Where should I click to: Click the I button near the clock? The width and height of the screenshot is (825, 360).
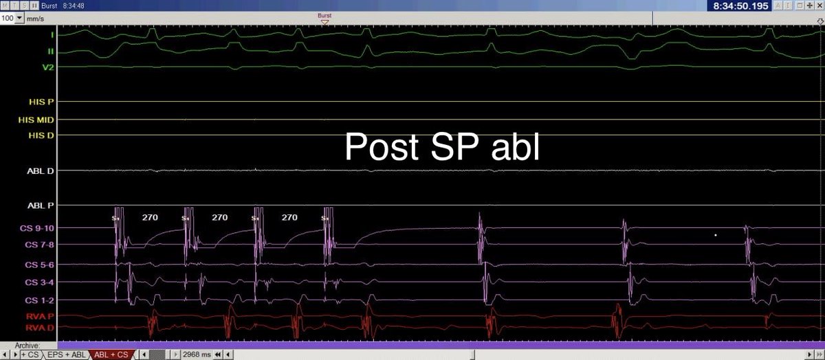pyautogui.click(x=788, y=5)
